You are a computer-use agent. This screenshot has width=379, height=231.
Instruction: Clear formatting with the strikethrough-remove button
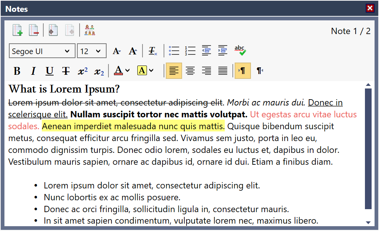tap(152, 51)
